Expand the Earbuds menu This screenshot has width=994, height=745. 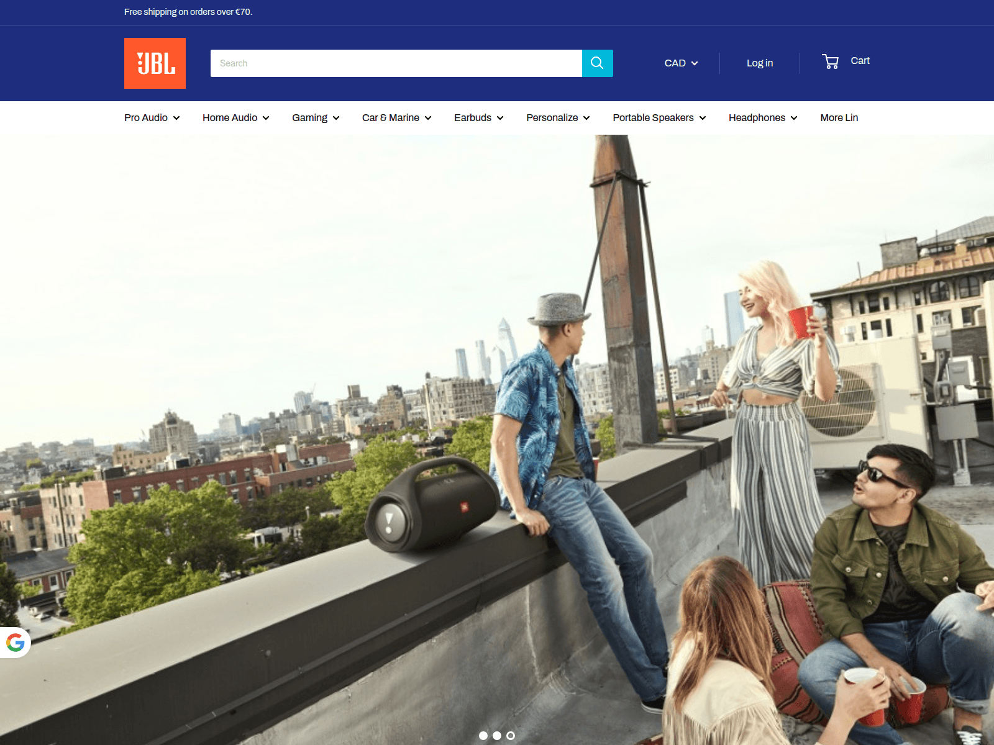479,118
